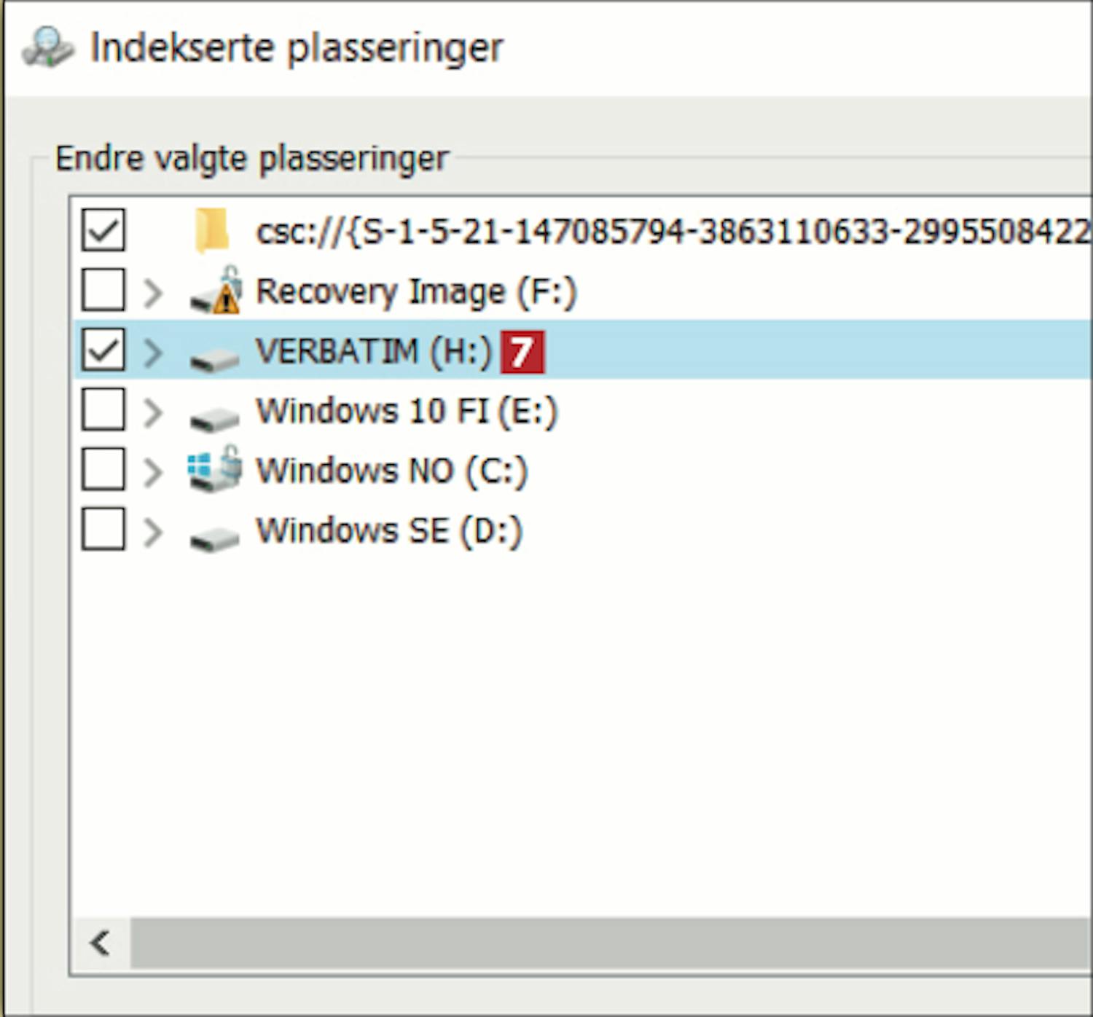The height and width of the screenshot is (1017, 1093).
Task: Click the Windows NO (C:) system drive icon
Action: click(214, 471)
